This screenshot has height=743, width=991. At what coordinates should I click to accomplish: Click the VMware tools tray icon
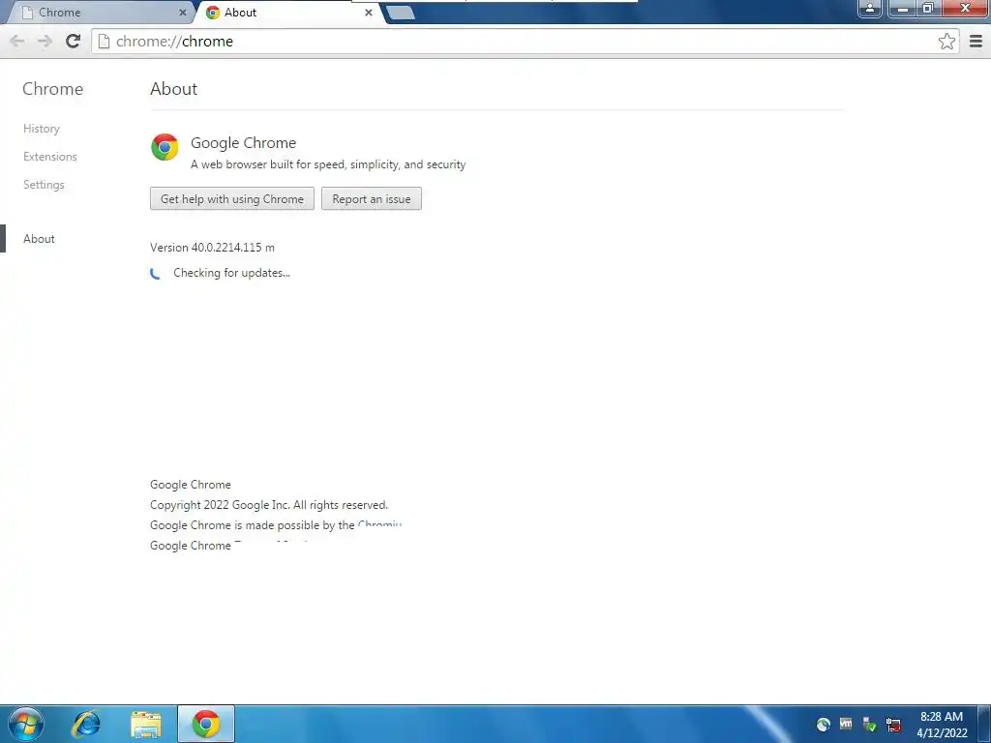(846, 724)
